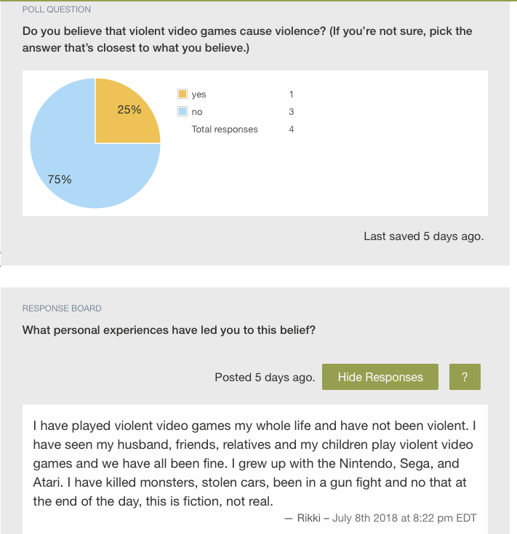Click the violent video games poll question text
517x534 pixels.
pos(247,39)
